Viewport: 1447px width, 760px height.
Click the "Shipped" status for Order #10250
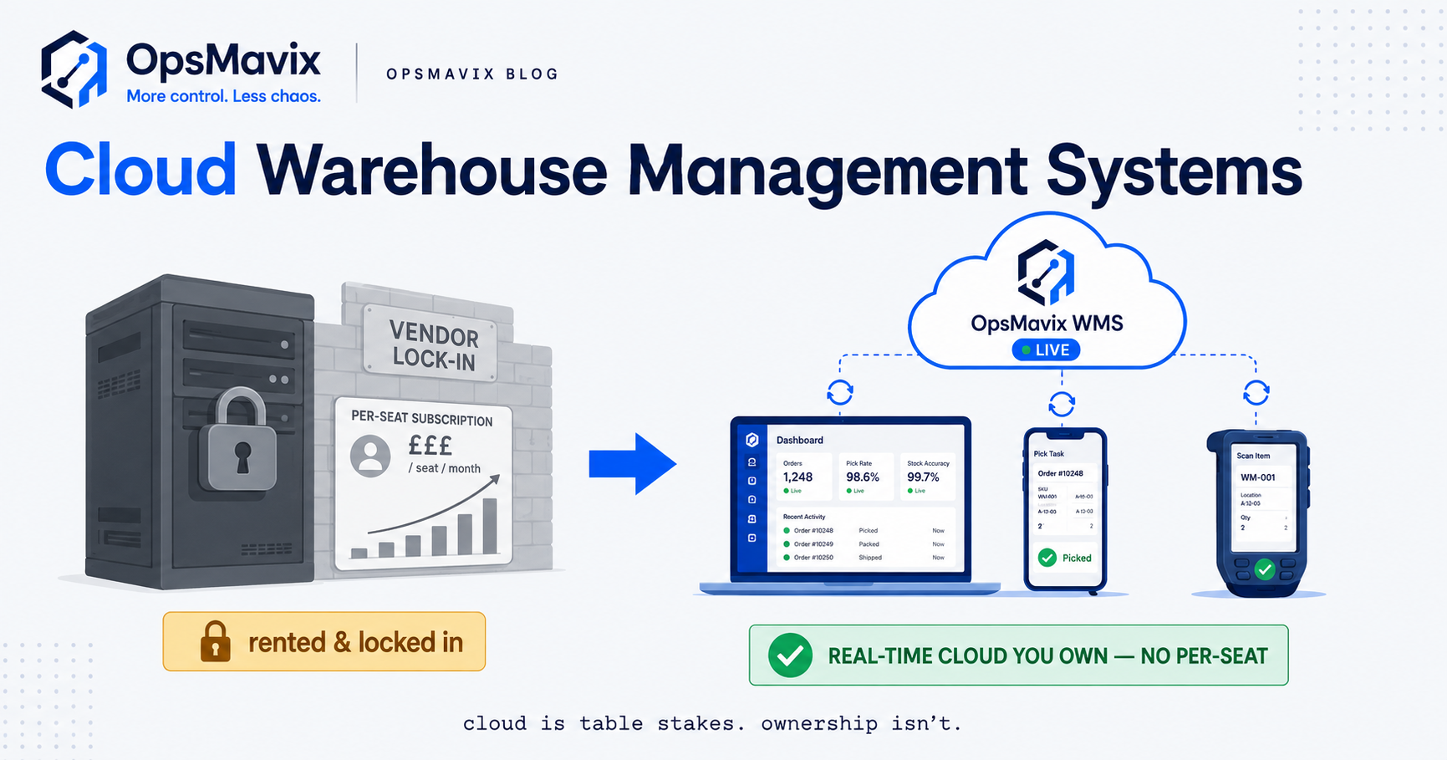point(870,558)
